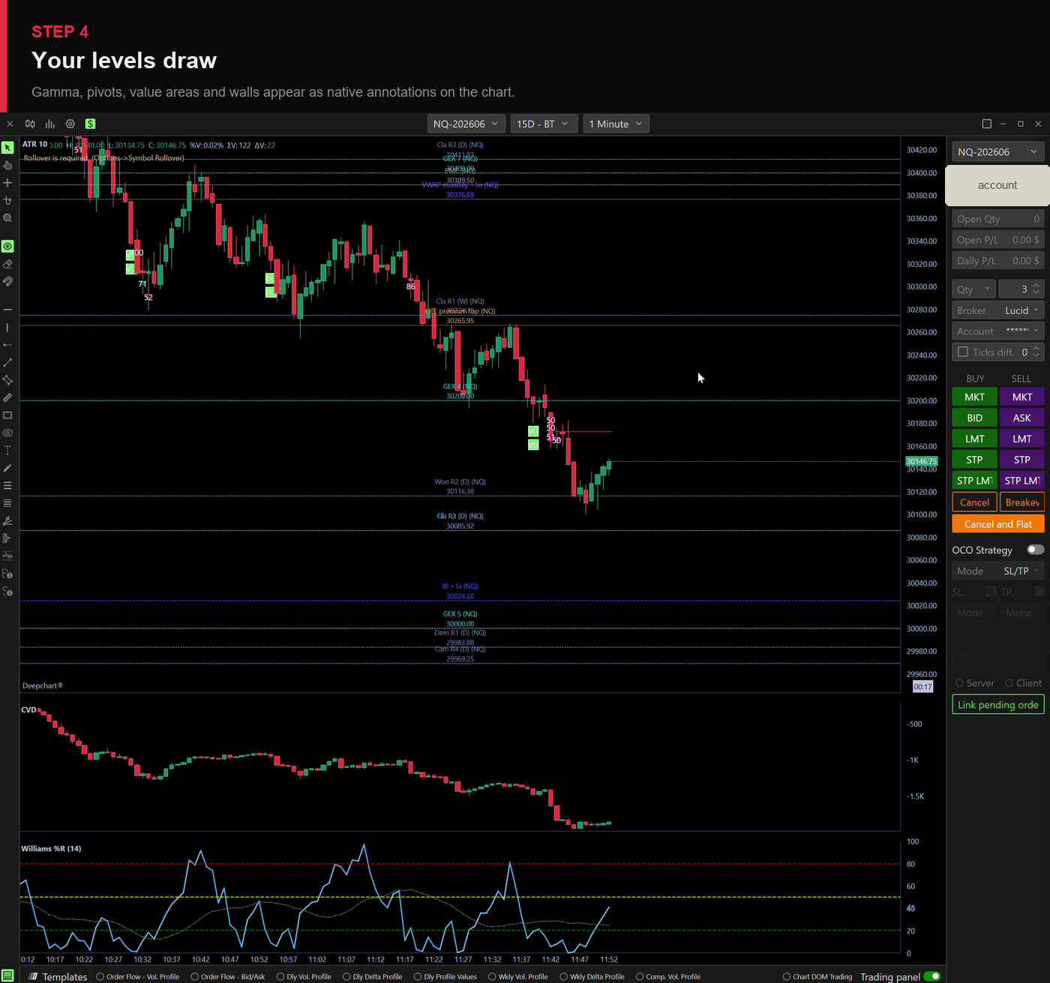Open the Templates menu

coord(58,976)
